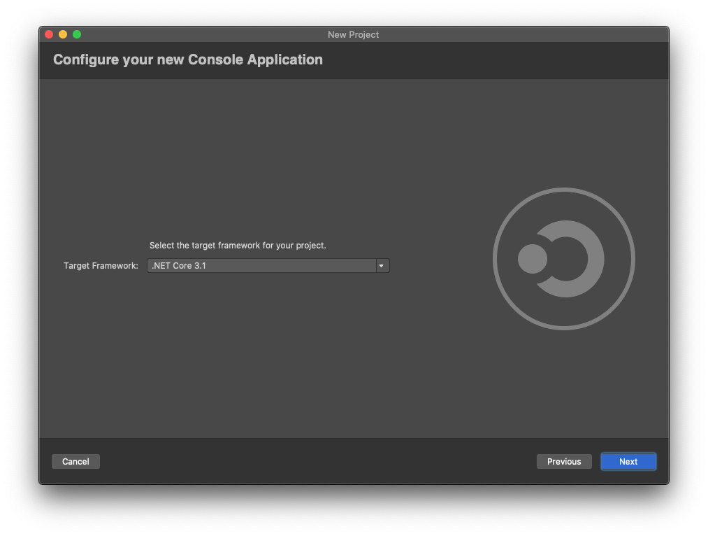Click the Target Framework label
The image size is (708, 536).
pyautogui.click(x=101, y=266)
